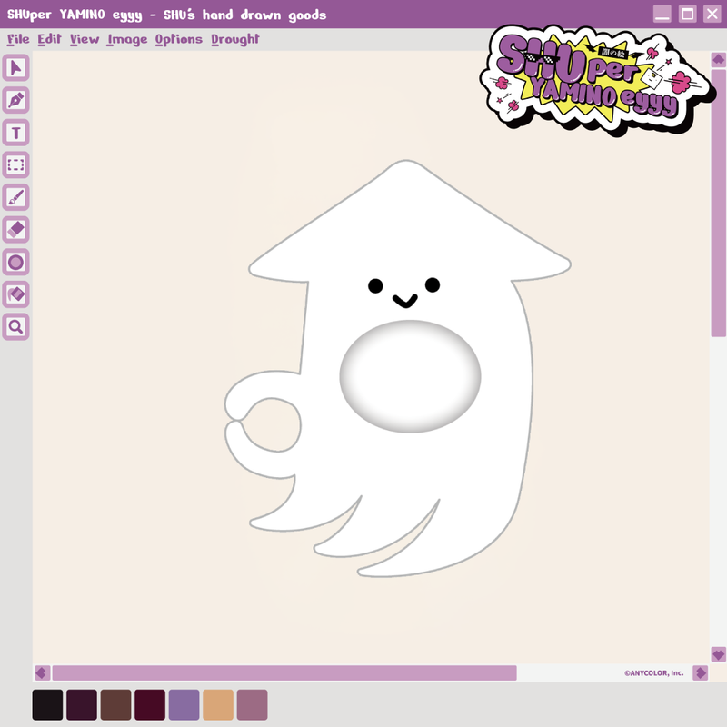
Task: Activate the Zoom magnifier tool
Action: [14, 326]
